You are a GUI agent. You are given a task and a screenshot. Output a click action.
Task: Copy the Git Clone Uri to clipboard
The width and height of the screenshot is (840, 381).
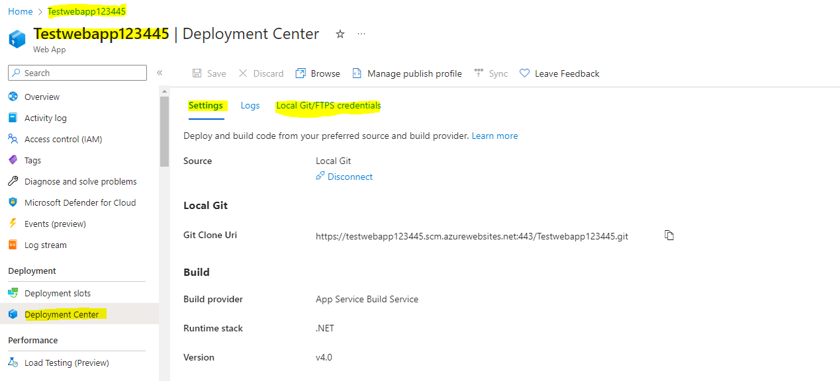click(x=669, y=235)
